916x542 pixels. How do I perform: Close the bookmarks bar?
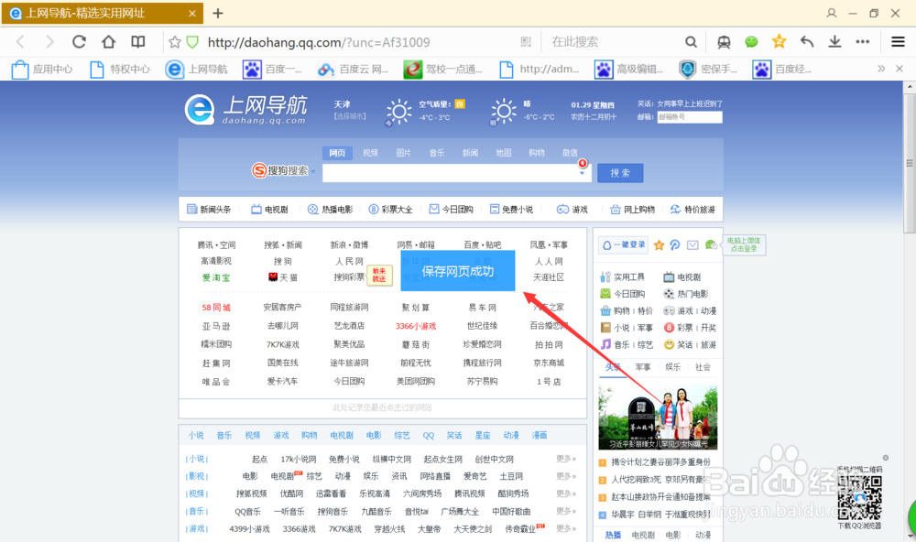[900, 69]
